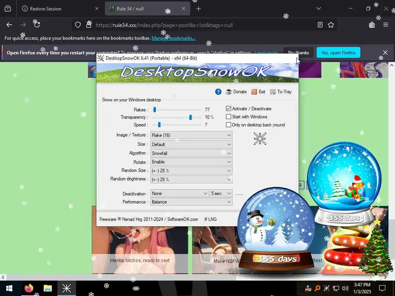The image size is (395, 296).
Task: Expand the Rotate dropdown showing Enable
Action: click(x=191, y=162)
